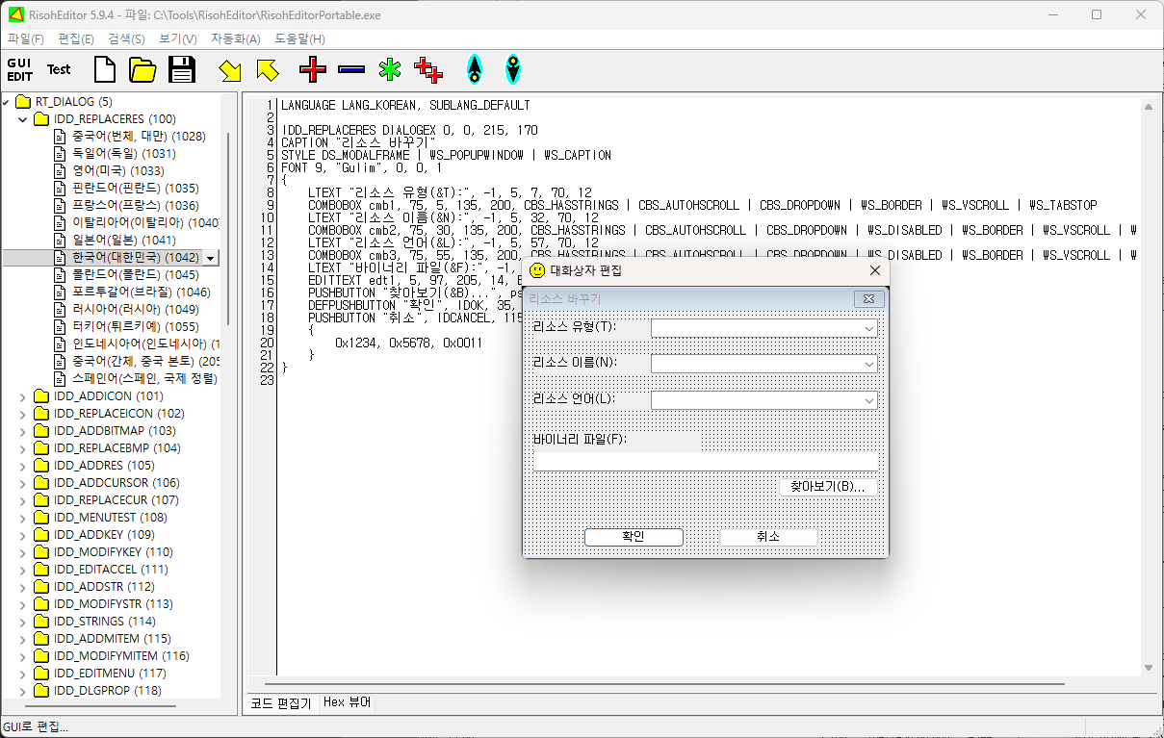The width and height of the screenshot is (1164, 738).
Task: Click the double red plus clone icon
Action: click(x=428, y=69)
